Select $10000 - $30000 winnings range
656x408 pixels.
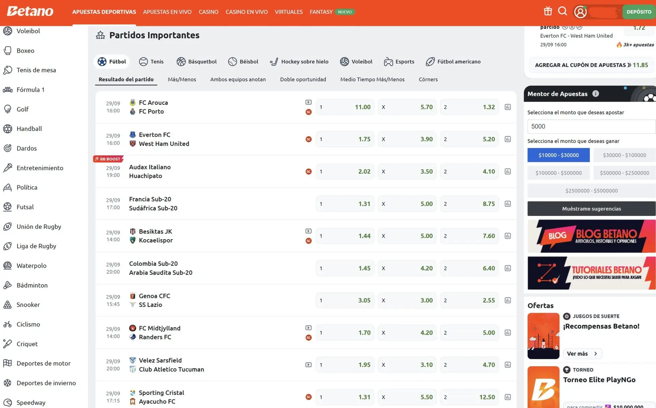tap(558, 155)
